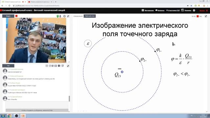Open video panel settings gear

tap(64, 16)
